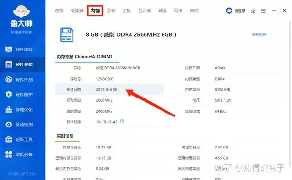Switch to the 网卡 network card tab

(x=178, y=11)
